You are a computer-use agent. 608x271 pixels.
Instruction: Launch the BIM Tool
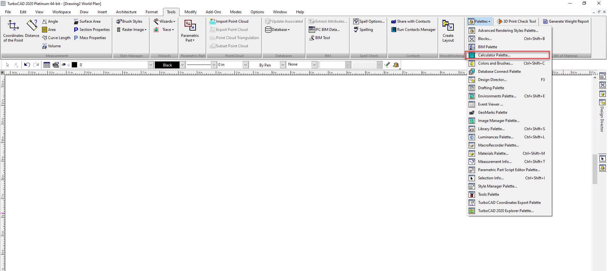click(x=319, y=38)
